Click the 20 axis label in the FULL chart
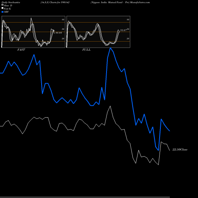198x198 pixels. point(128,38)
